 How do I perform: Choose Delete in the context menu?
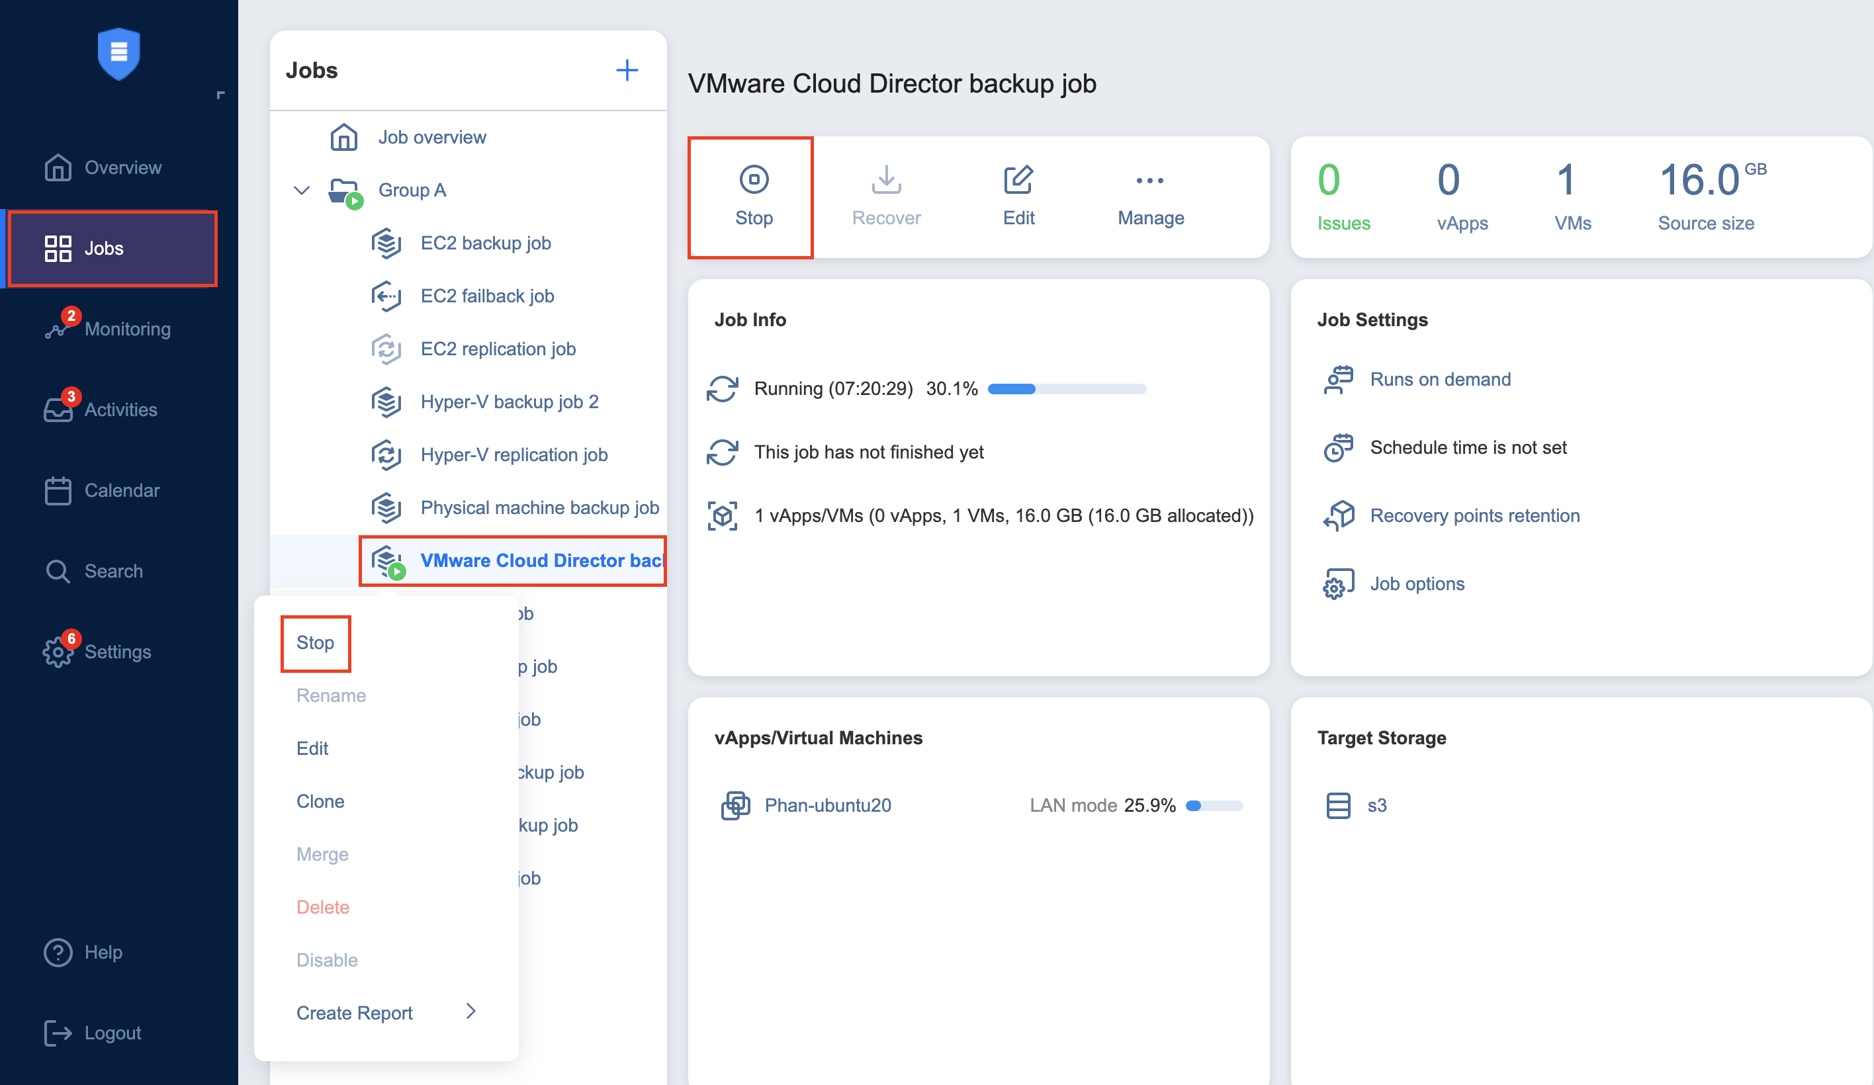pyautogui.click(x=323, y=907)
